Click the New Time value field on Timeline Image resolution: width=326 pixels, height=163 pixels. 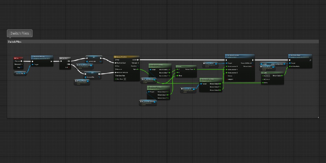[125, 79]
